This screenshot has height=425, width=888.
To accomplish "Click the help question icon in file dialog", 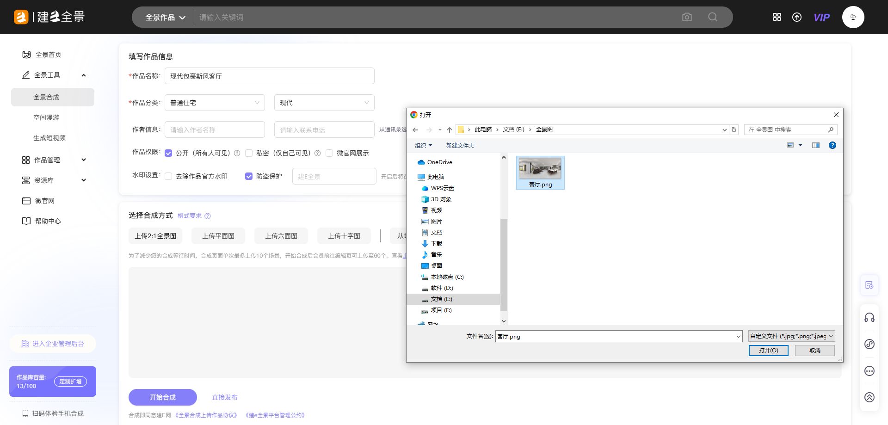I will pos(832,145).
